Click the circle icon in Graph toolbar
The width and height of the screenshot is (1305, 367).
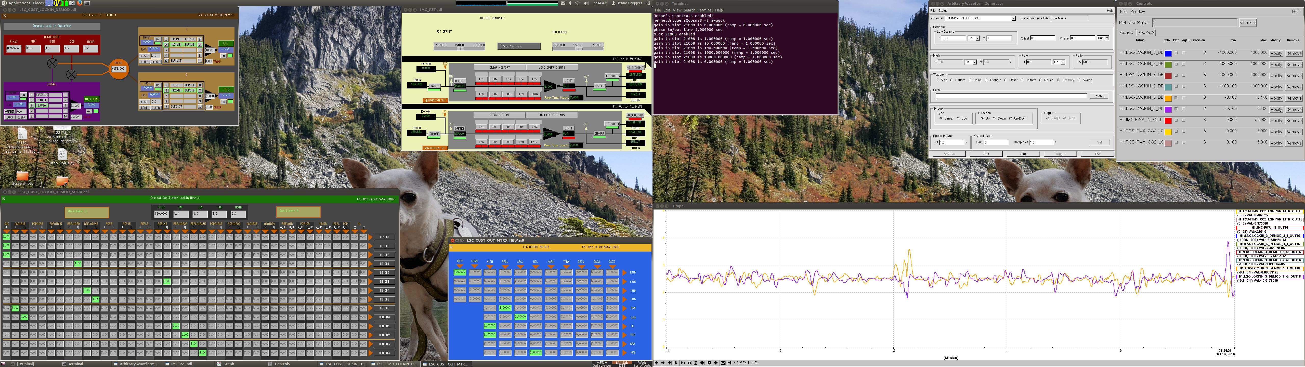pyautogui.click(x=710, y=363)
